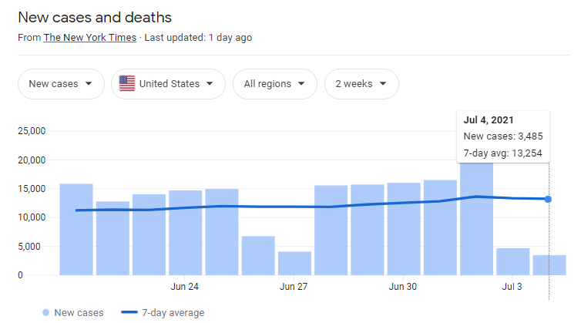
Task: Open the 2 weeks time range dropdown
Action: (361, 84)
